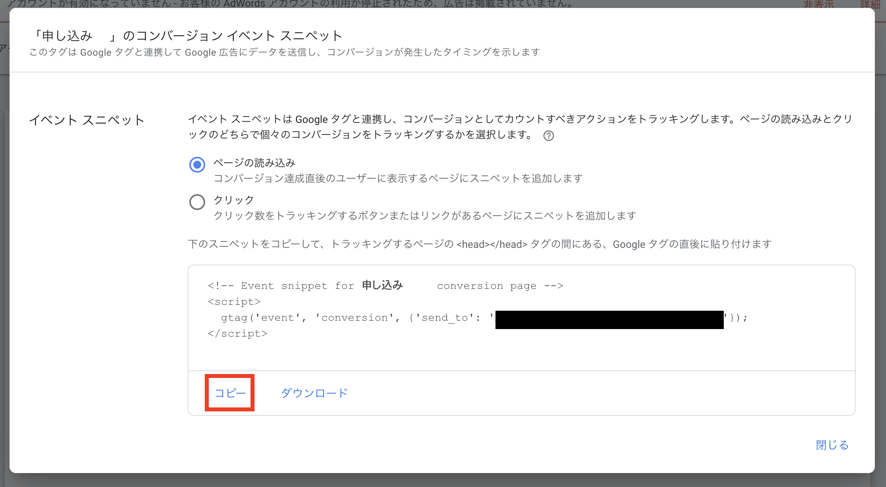886x487 pixels.
Task: Click the opening <script> line in snippet
Action: tap(234, 302)
